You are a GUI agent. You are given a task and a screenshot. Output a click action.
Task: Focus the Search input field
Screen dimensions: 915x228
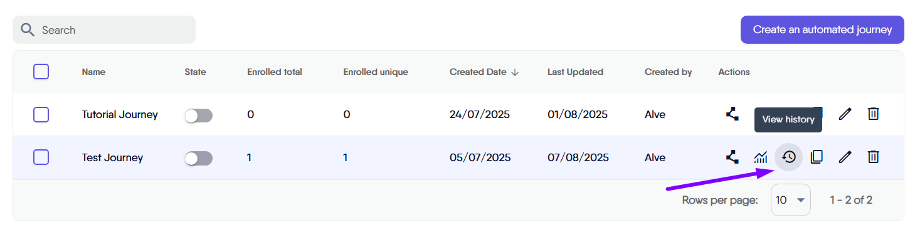104,30
